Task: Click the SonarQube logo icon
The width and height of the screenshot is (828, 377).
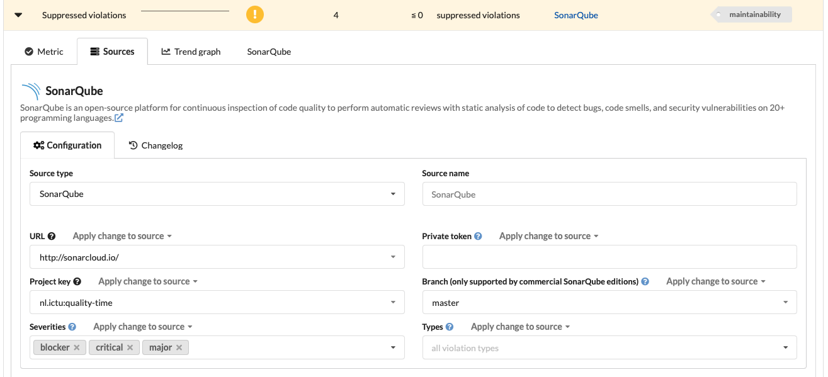Action: (x=30, y=91)
